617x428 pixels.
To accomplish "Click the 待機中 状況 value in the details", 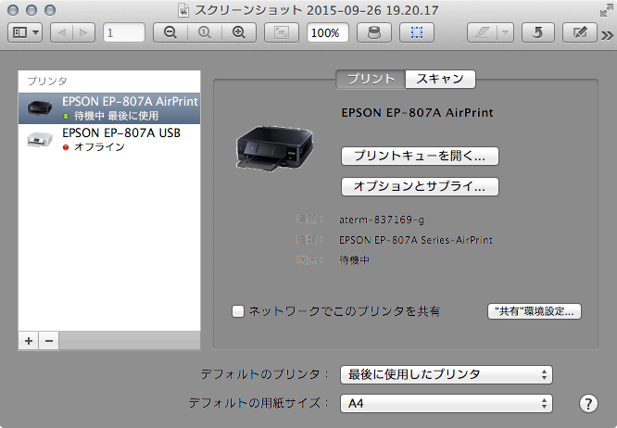I will pos(354,260).
